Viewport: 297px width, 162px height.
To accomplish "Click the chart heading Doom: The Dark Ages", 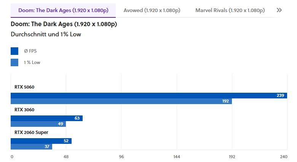I will click(x=64, y=25).
